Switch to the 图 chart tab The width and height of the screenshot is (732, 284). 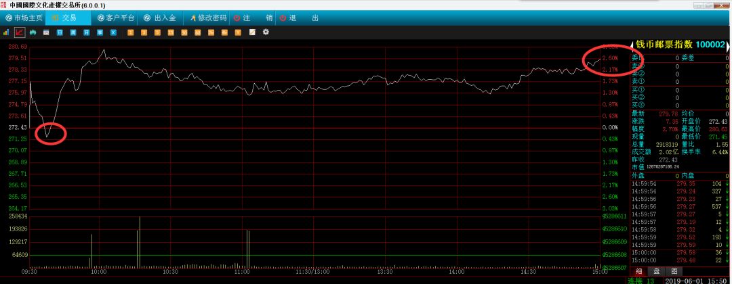[674, 271]
